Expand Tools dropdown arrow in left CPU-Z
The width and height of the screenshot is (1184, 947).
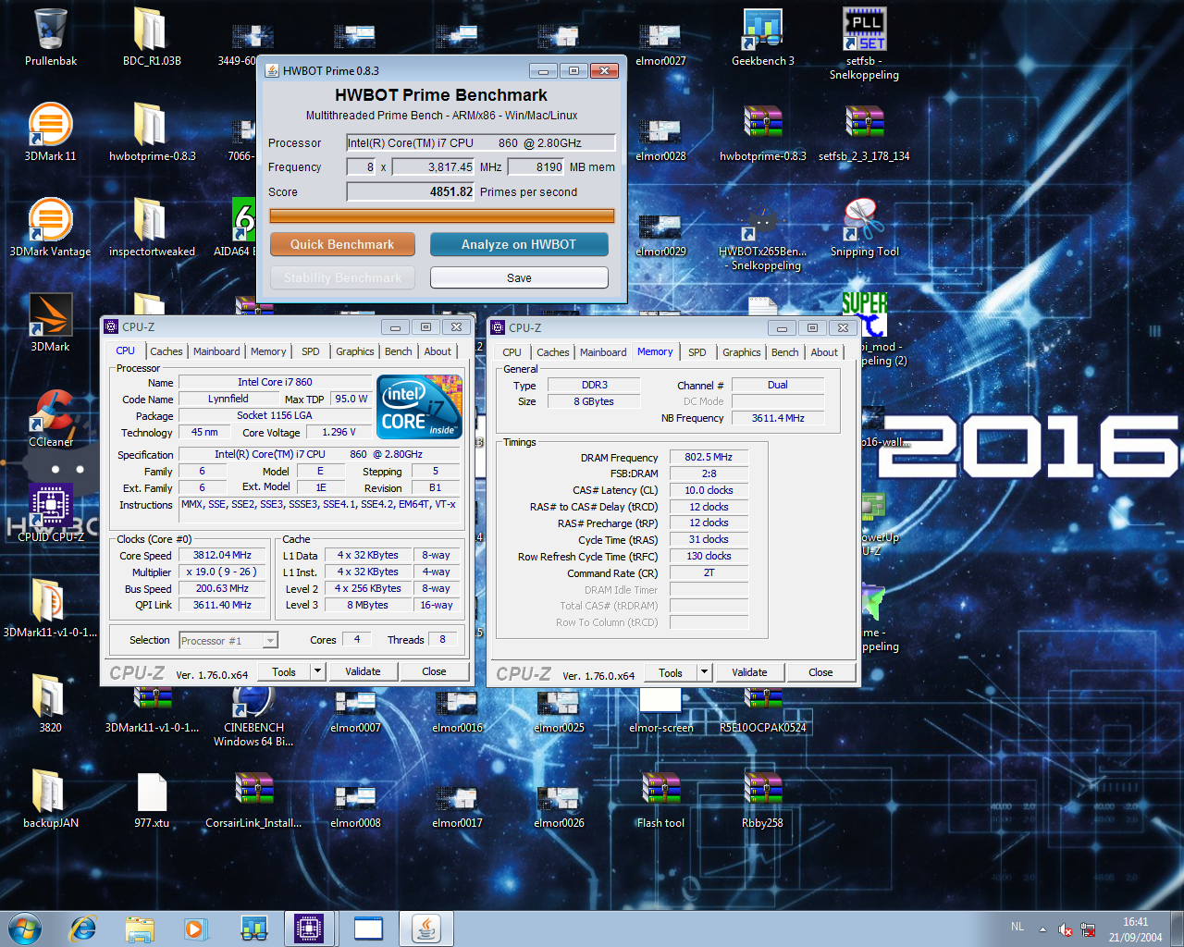[x=317, y=671]
